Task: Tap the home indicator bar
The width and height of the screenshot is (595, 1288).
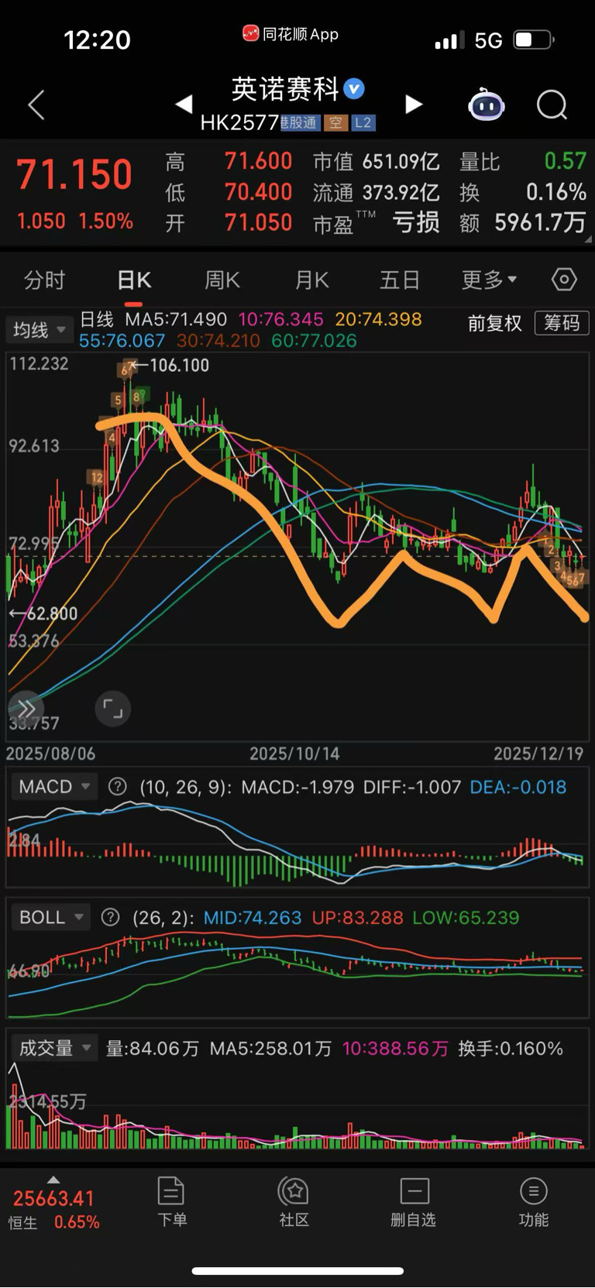Action: click(297, 1271)
